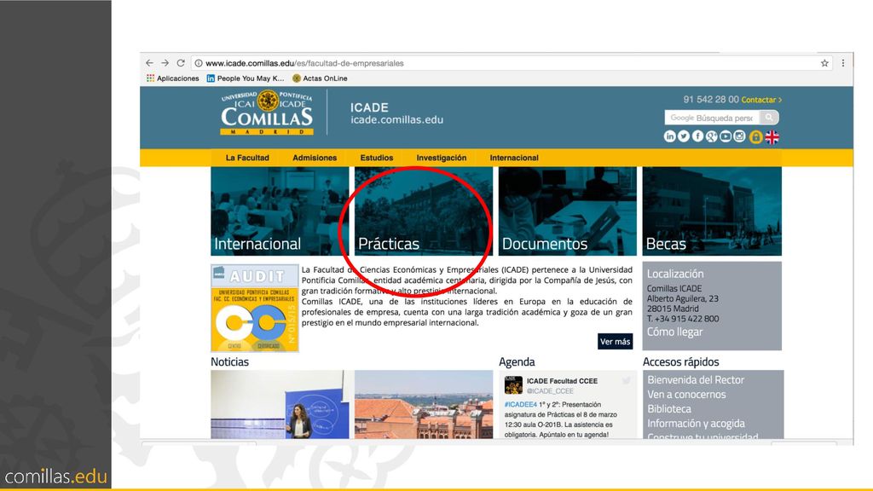The image size is (873, 491).
Task: Click the address text Alberto Aguilera, 23
Action: 683,298
